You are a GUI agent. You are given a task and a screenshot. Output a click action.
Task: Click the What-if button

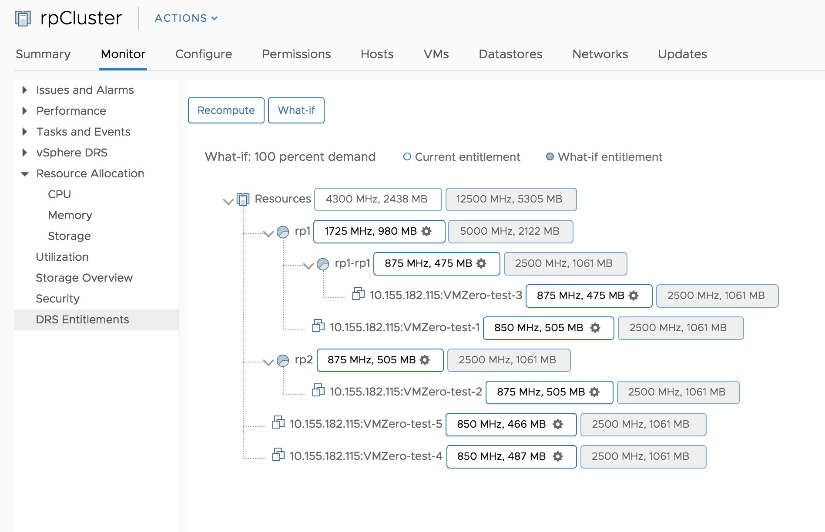pyautogui.click(x=296, y=110)
